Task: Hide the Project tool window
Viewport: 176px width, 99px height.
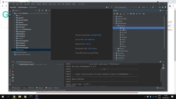Action: tap(49, 10)
